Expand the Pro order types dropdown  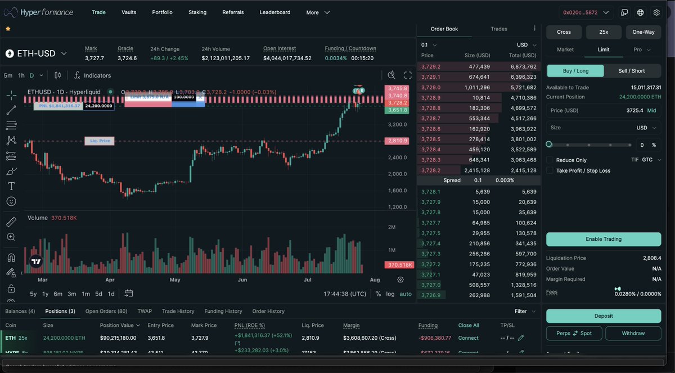[642, 50]
